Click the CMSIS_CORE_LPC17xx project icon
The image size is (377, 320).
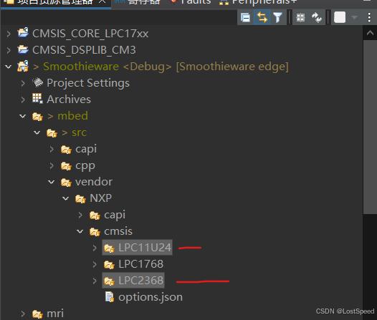pos(23,32)
